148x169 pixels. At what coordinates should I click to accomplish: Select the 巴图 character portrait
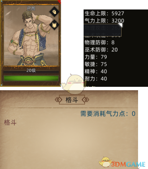point(31,35)
